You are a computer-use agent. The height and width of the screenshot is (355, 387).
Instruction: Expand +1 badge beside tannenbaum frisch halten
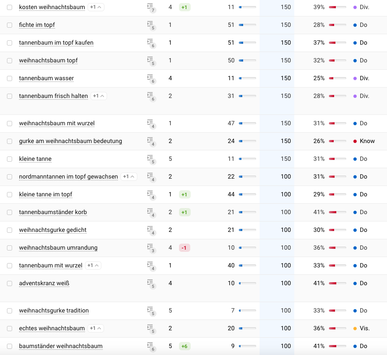[x=99, y=96]
